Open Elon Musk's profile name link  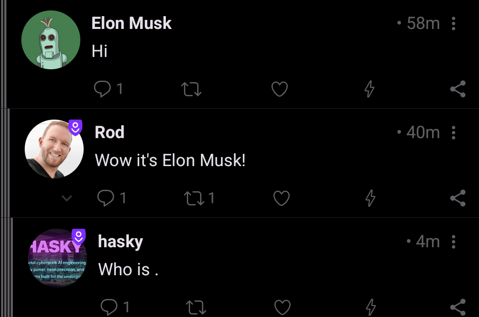tap(132, 23)
